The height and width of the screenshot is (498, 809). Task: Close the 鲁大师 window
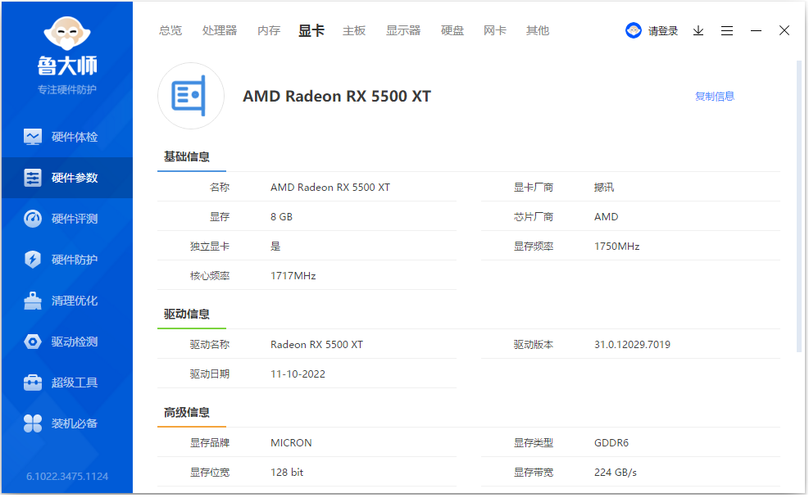coord(784,31)
